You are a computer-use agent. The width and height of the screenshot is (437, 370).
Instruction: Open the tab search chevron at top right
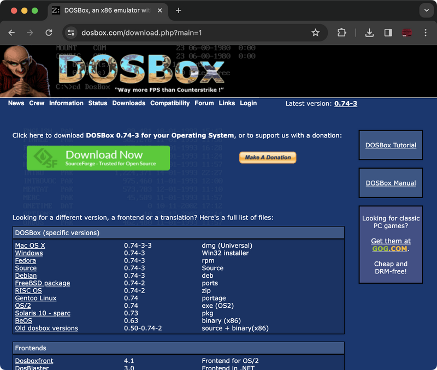tap(426, 10)
